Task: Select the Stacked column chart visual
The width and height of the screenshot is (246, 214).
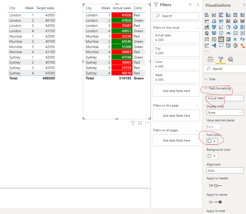Action: (x=214, y=15)
